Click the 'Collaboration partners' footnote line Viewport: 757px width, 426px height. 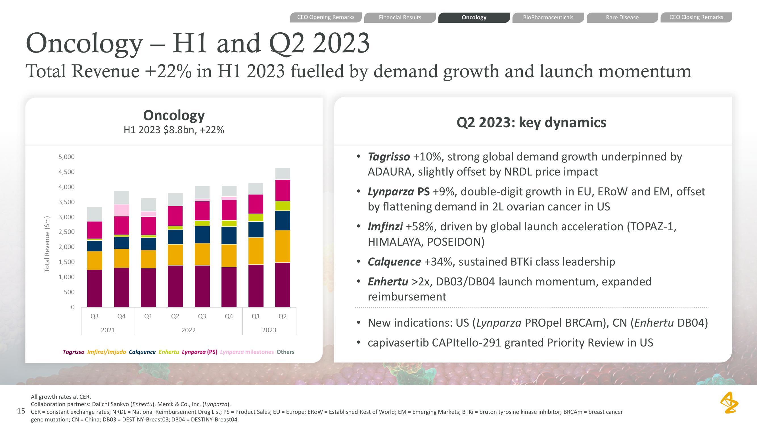coord(131,404)
